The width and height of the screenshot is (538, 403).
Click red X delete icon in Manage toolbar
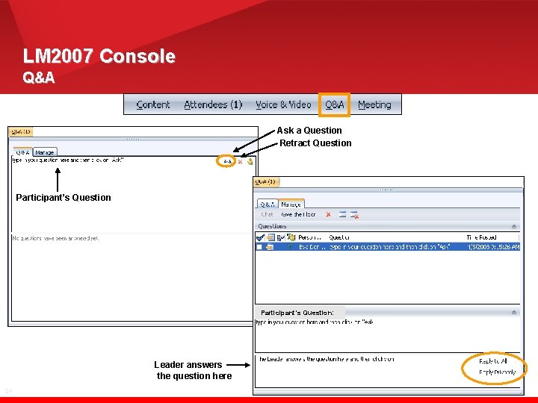328,214
